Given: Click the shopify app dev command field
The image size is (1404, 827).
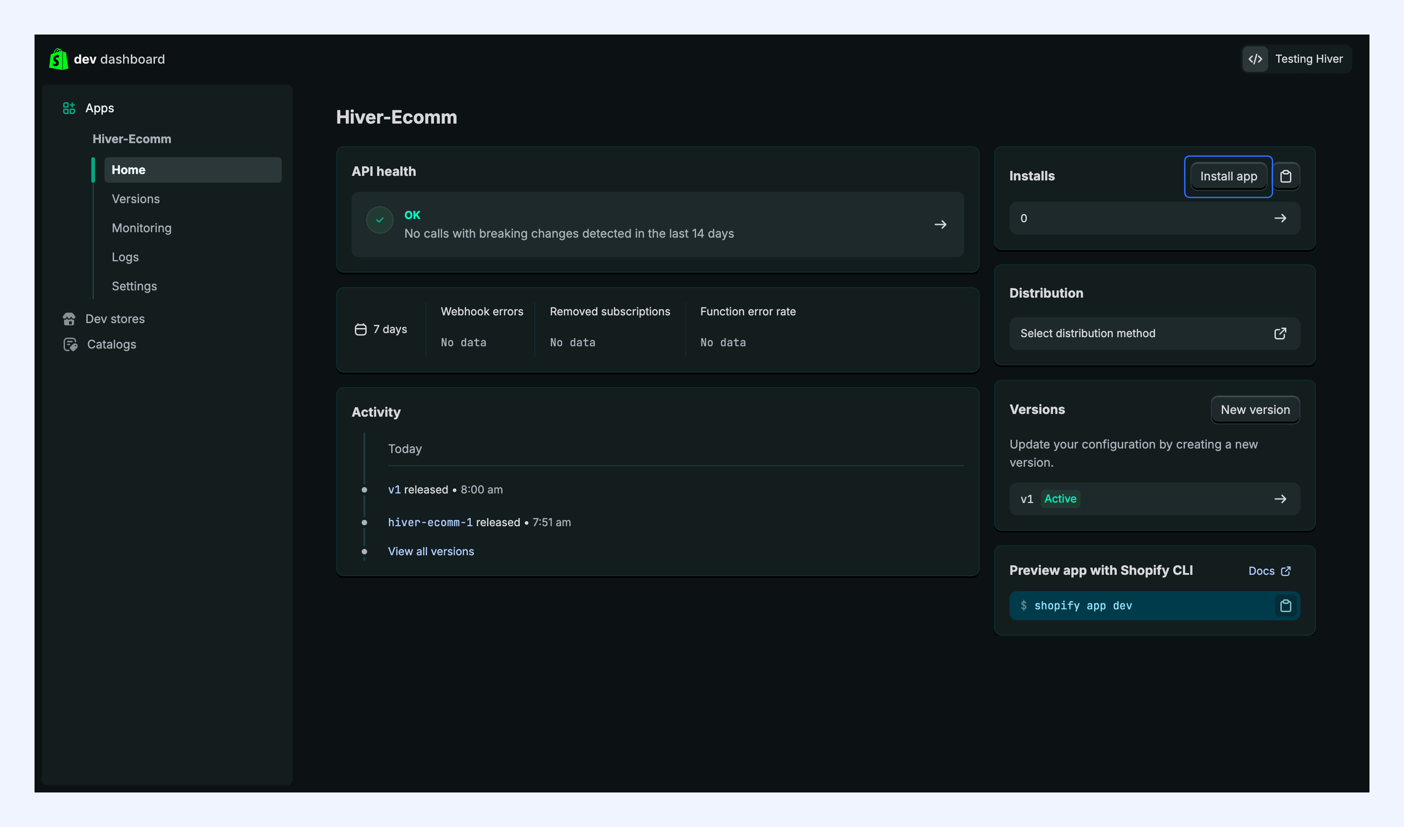Looking at the screenshot, I should 1155,606.
